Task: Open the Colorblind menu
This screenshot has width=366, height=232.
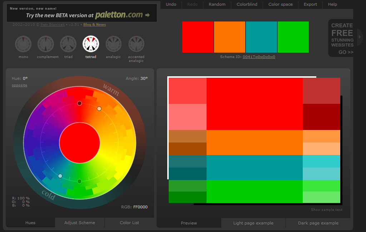Action: point(247,4)
